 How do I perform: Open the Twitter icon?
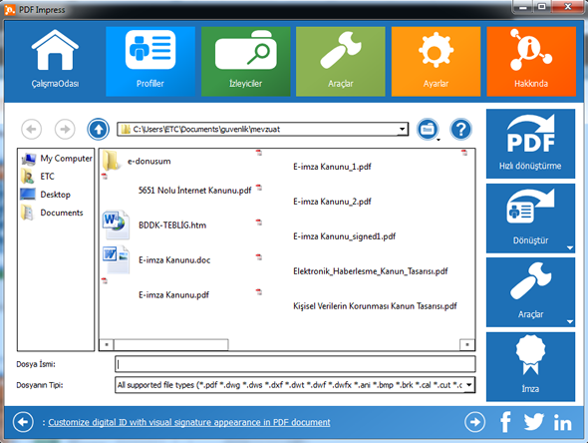[533, 422]
